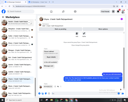This screenshot has width=128, height=102.
Task: Go back in browser
Action: 2,6
